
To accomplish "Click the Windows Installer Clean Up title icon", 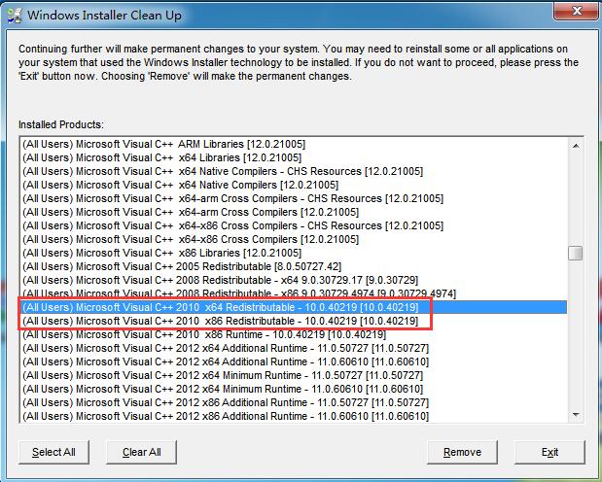I will [x=15, y=16].
